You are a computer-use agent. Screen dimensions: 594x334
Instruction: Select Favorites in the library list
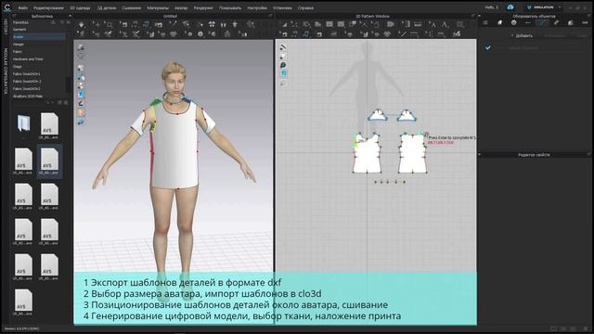(20, 22)
